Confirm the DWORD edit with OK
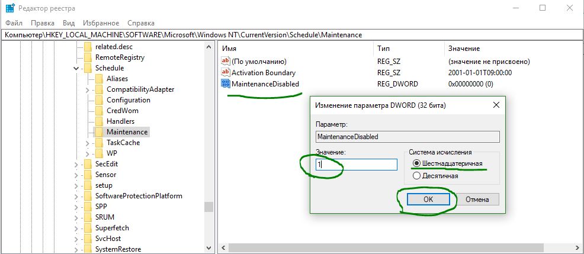Viewport: 584px width, 254px height. 428,200
